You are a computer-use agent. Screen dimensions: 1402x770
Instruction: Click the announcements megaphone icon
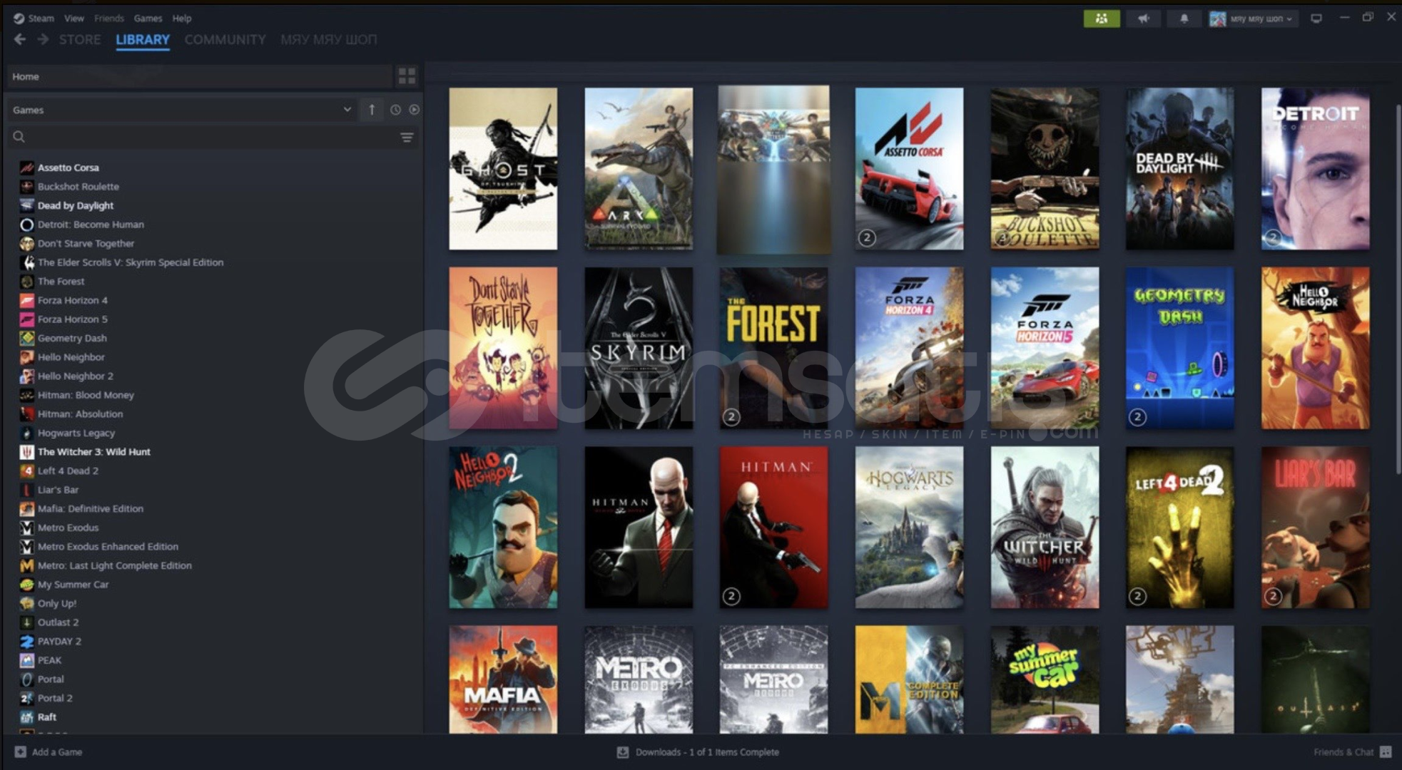click(x=1144, y=19)
